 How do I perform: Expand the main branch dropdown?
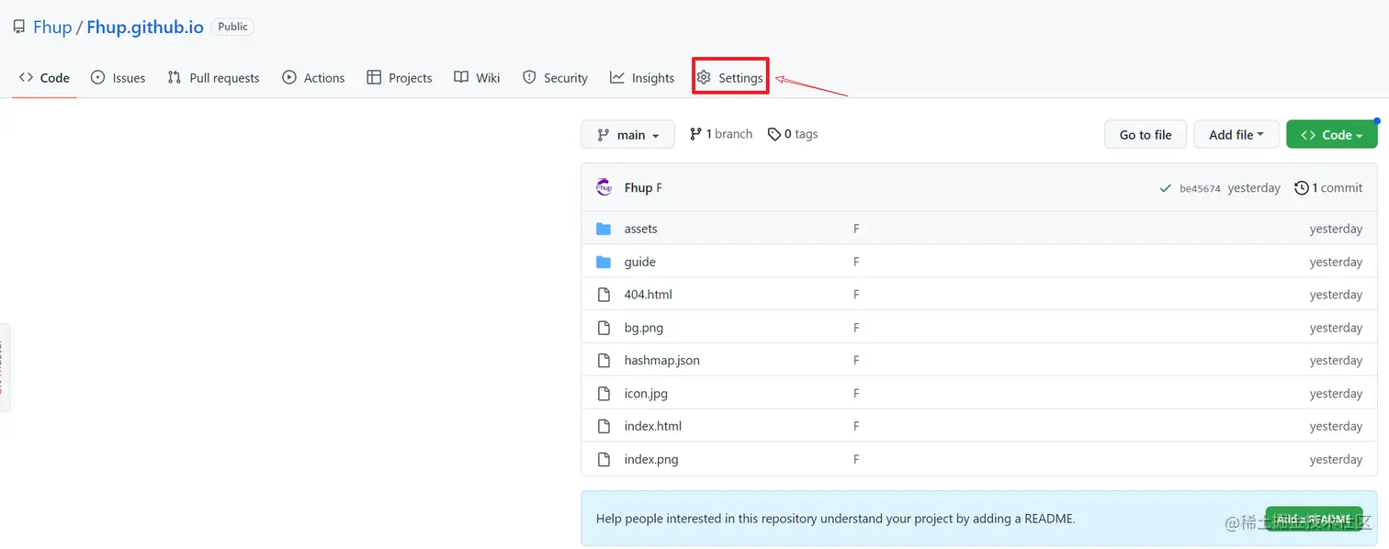click(627, 135)
